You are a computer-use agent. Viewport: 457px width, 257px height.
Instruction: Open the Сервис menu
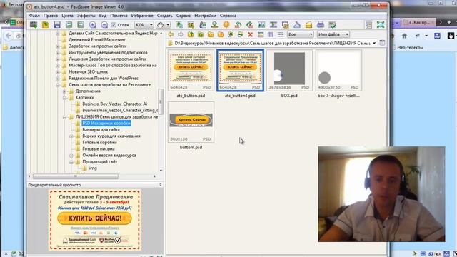pos(184,16)
